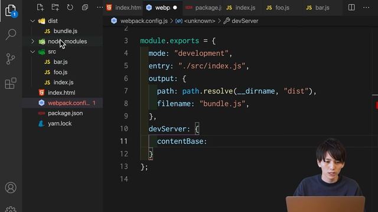Click devServer breadcrumb segment
Image resolution: width=378 pixels, height=212 pixels.
245,21
